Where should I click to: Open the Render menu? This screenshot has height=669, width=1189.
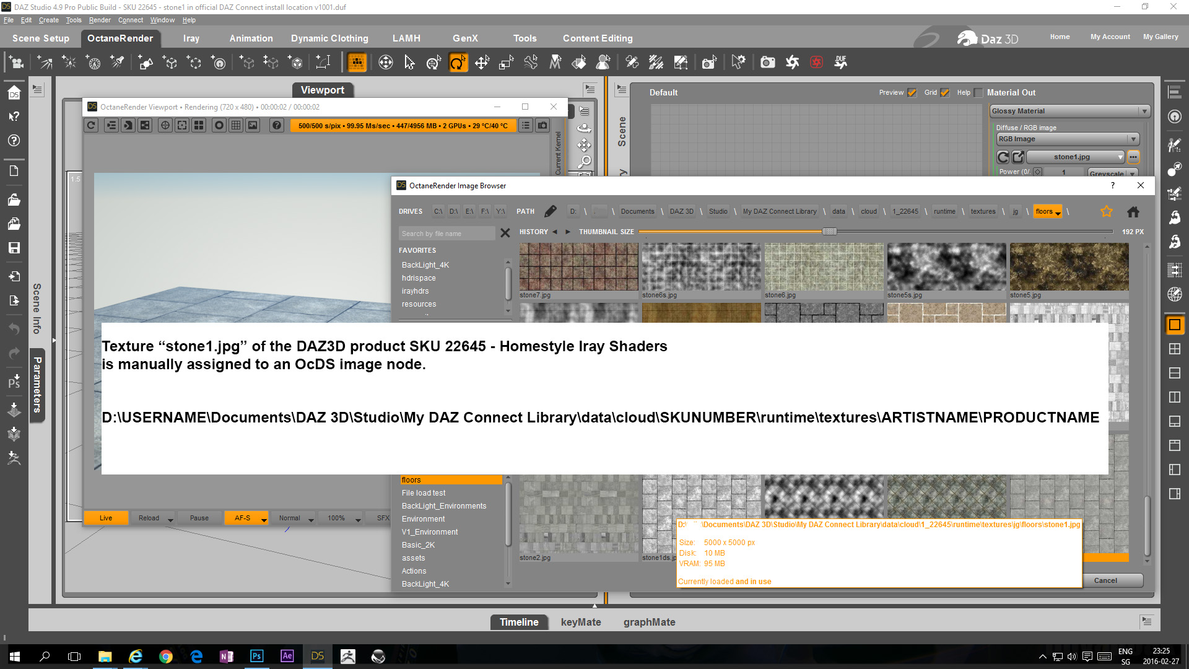pyautogui.click(x=99, y=20)
